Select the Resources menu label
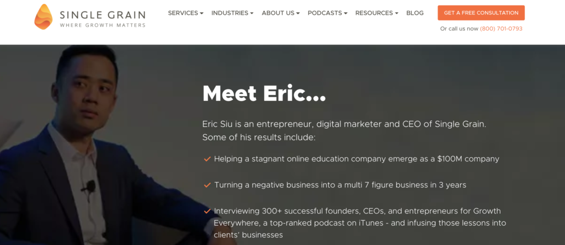 374,13
